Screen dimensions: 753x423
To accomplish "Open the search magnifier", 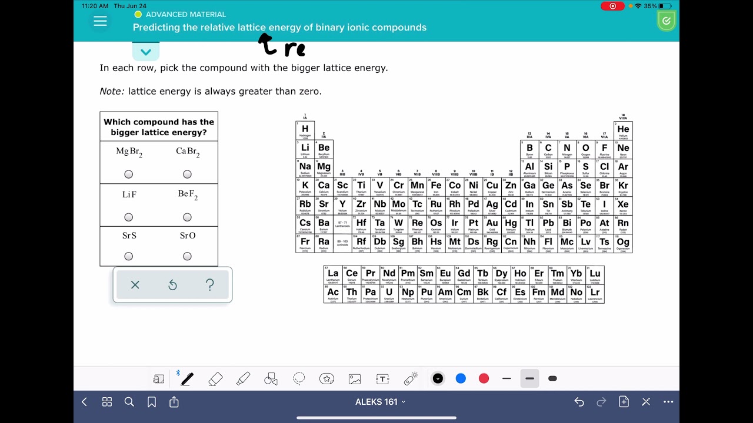I will point(129,402).
